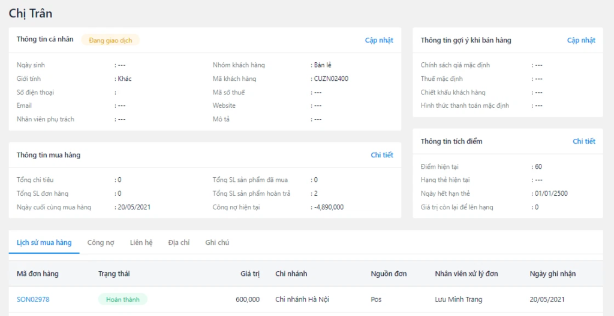The image size is (614, 316).
Task: Click the Nhân viên xử lý đơn header
Action: 466,274
